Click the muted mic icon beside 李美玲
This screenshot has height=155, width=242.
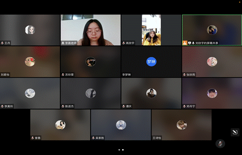click(x=3, y=106)
